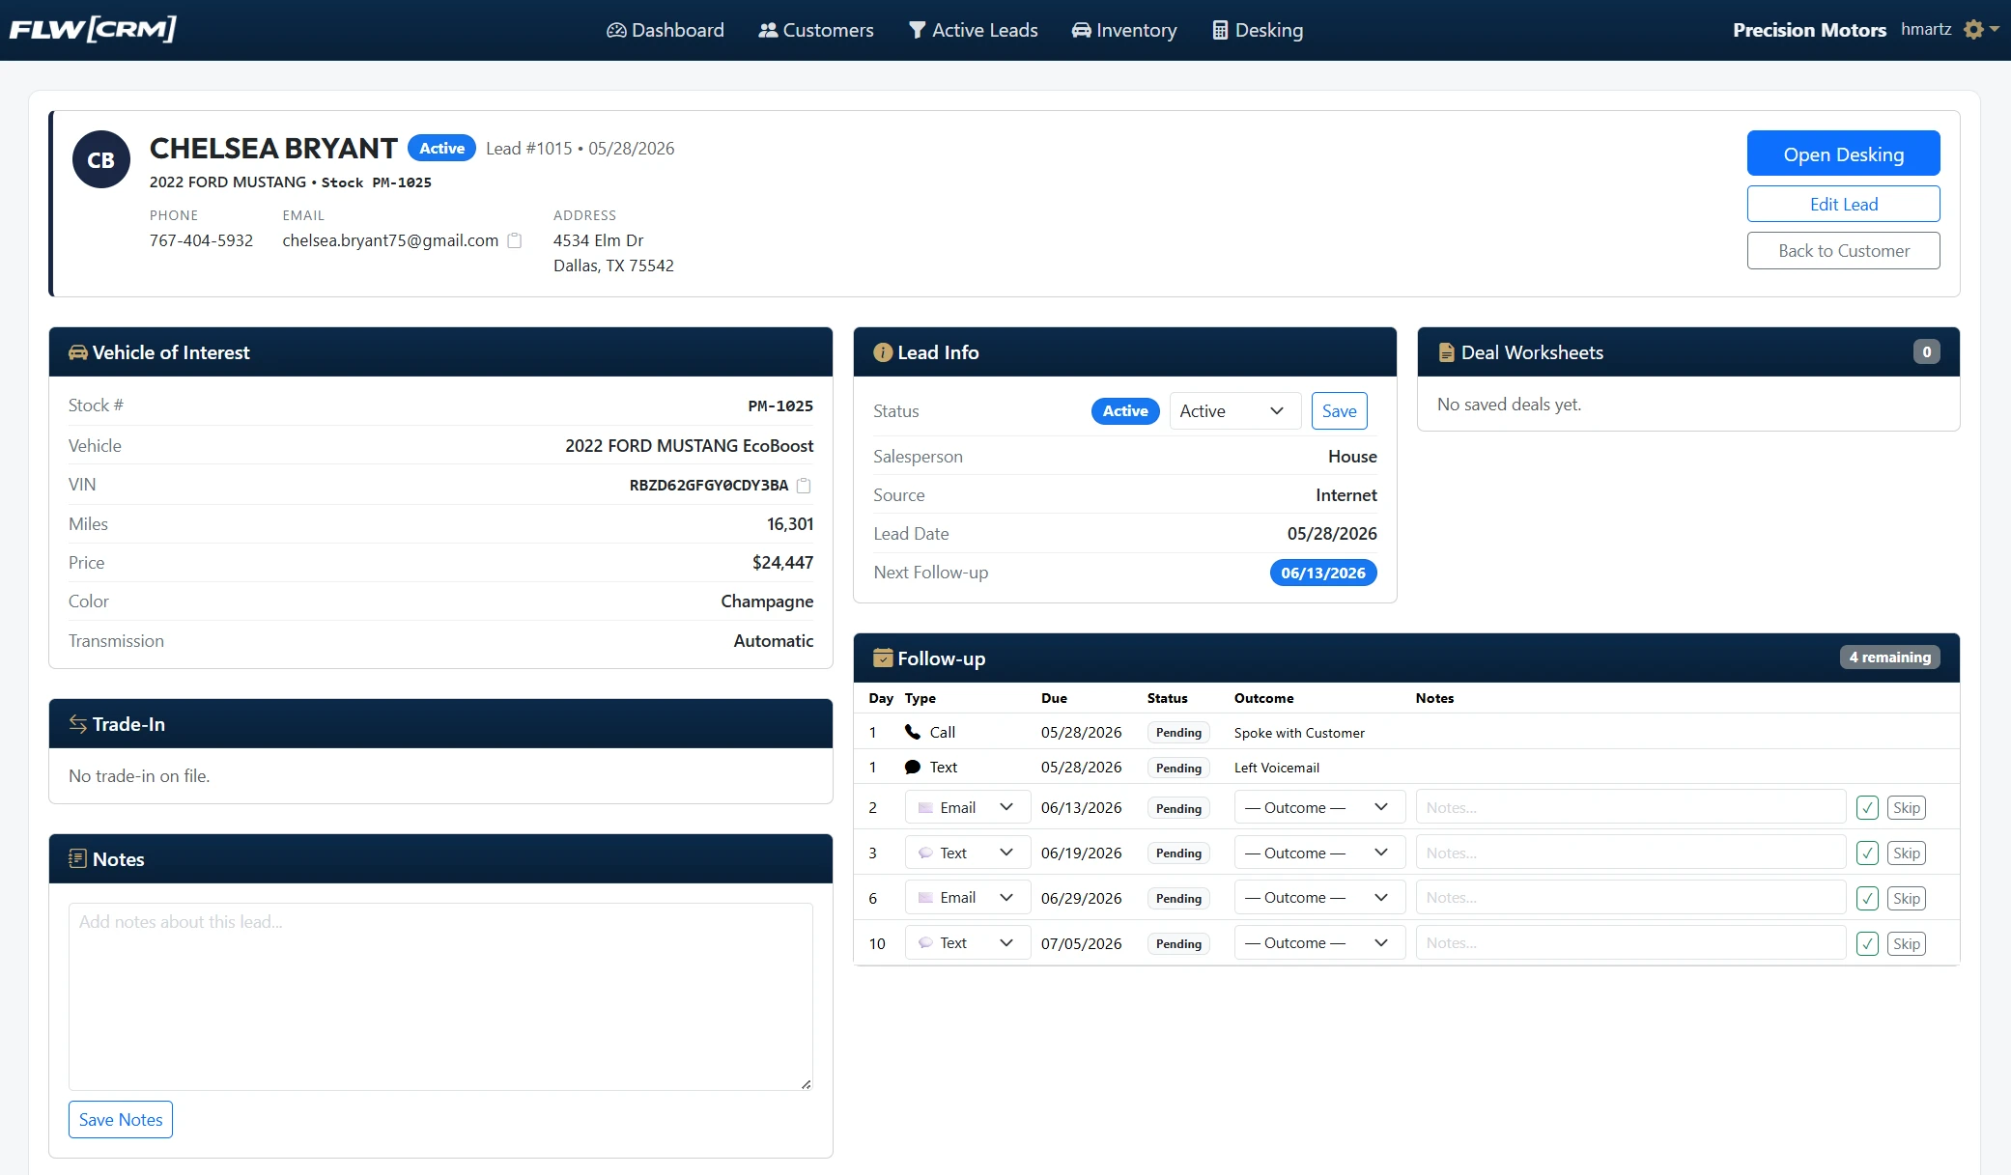Click the Deal Worksheets count badge

tap(1927, 352)
